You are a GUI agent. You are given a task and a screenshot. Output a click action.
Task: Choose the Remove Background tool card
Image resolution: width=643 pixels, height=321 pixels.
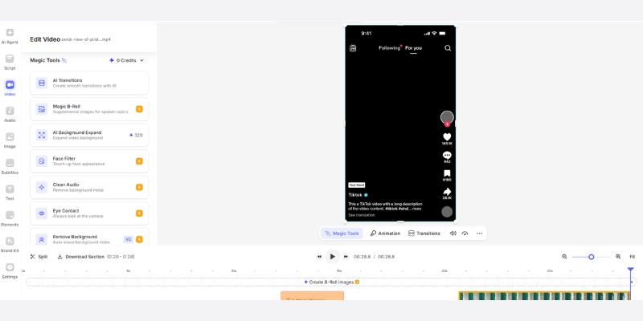(x=89, y=237)
